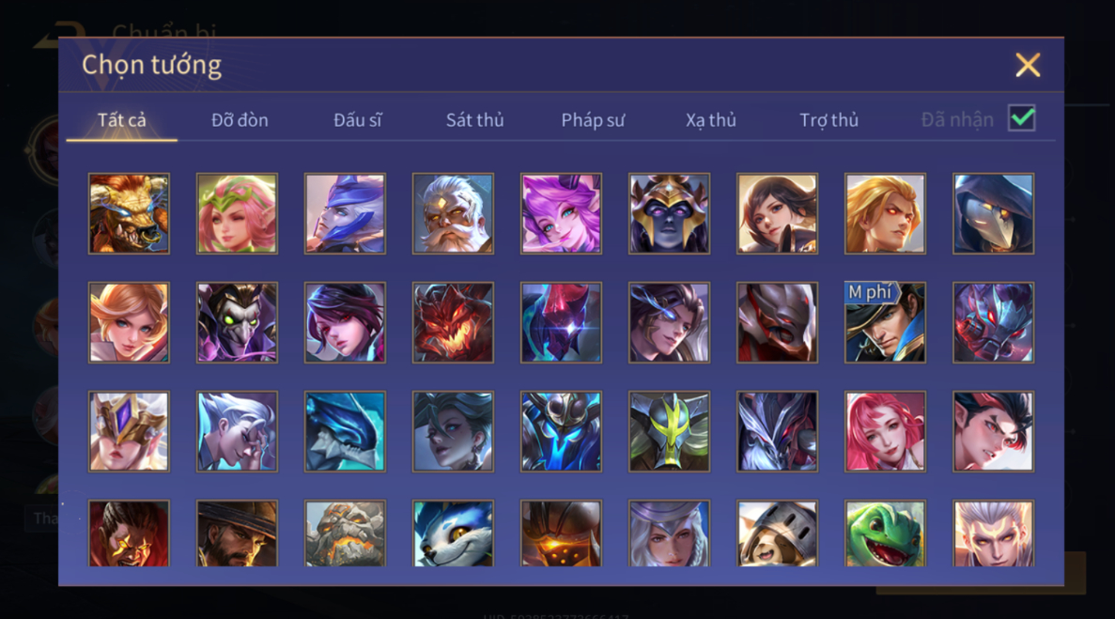Show the Pháp sư hero category
The height and width of the screenshot is (619, 1115).
tap(593, 119)
